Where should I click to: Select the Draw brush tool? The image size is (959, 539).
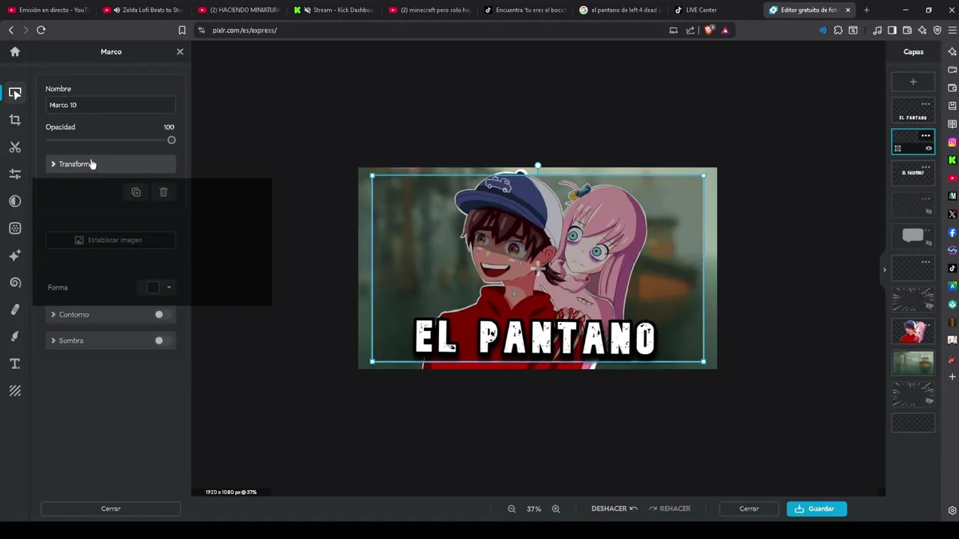click(x=15, y=336)
